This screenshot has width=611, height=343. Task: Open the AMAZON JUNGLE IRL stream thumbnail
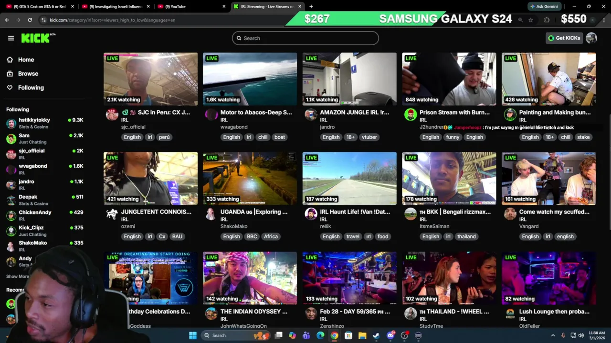click(x=349, y=79)
